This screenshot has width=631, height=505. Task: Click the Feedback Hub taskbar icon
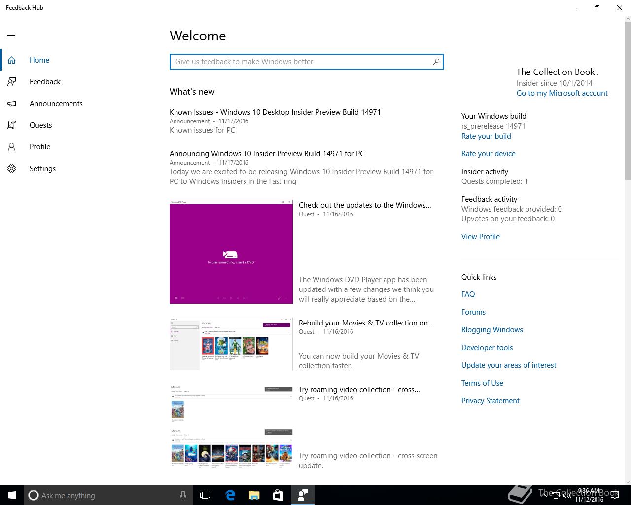click(303, 495)
